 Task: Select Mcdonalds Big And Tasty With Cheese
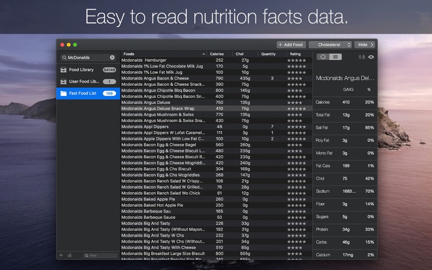point(217,247)
